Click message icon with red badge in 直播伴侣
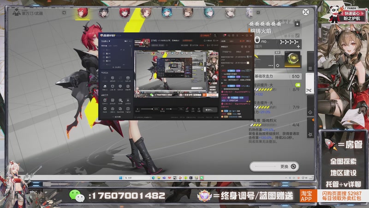 [225, 36]
